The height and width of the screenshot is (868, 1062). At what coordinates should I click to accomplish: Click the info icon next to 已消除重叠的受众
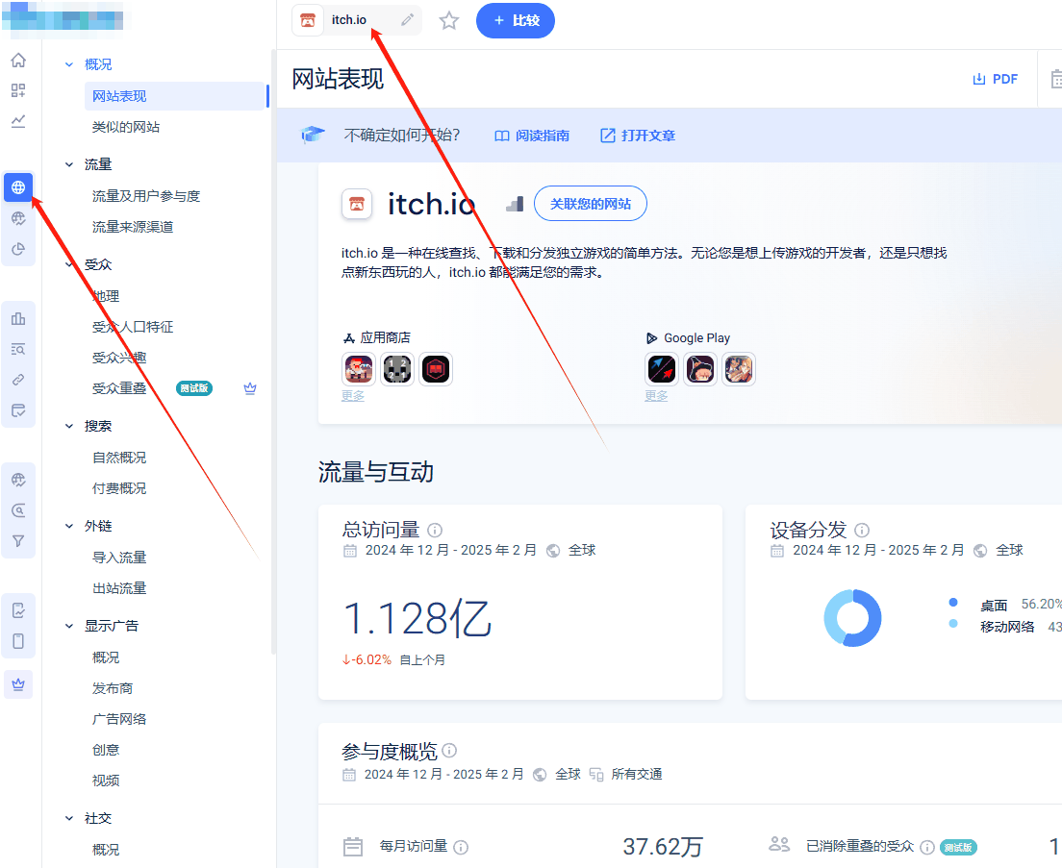tap(927, 847)
